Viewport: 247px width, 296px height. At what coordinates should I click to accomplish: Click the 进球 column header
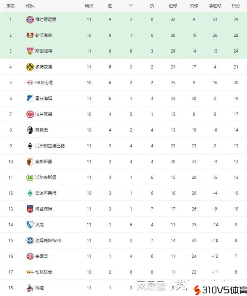[173, 6]
